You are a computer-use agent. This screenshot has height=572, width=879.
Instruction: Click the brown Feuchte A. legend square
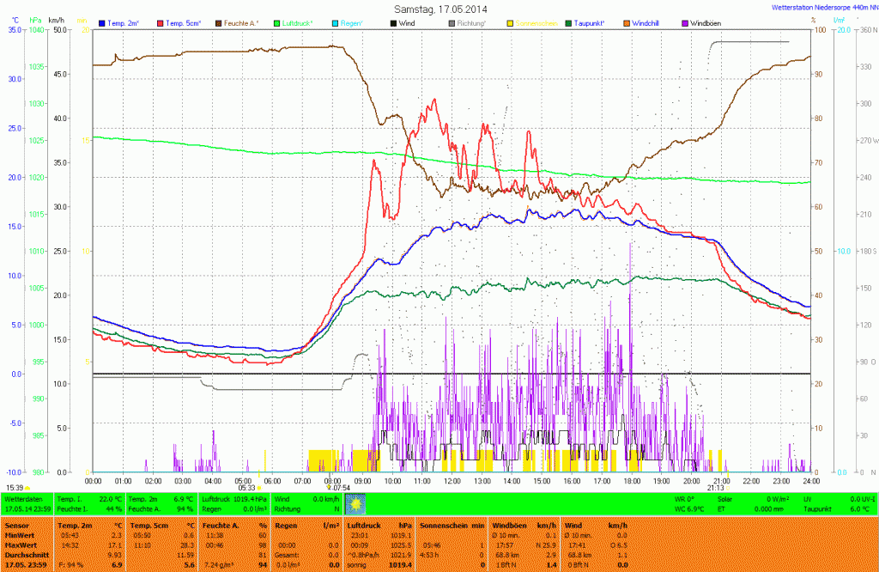click(219, 22)
